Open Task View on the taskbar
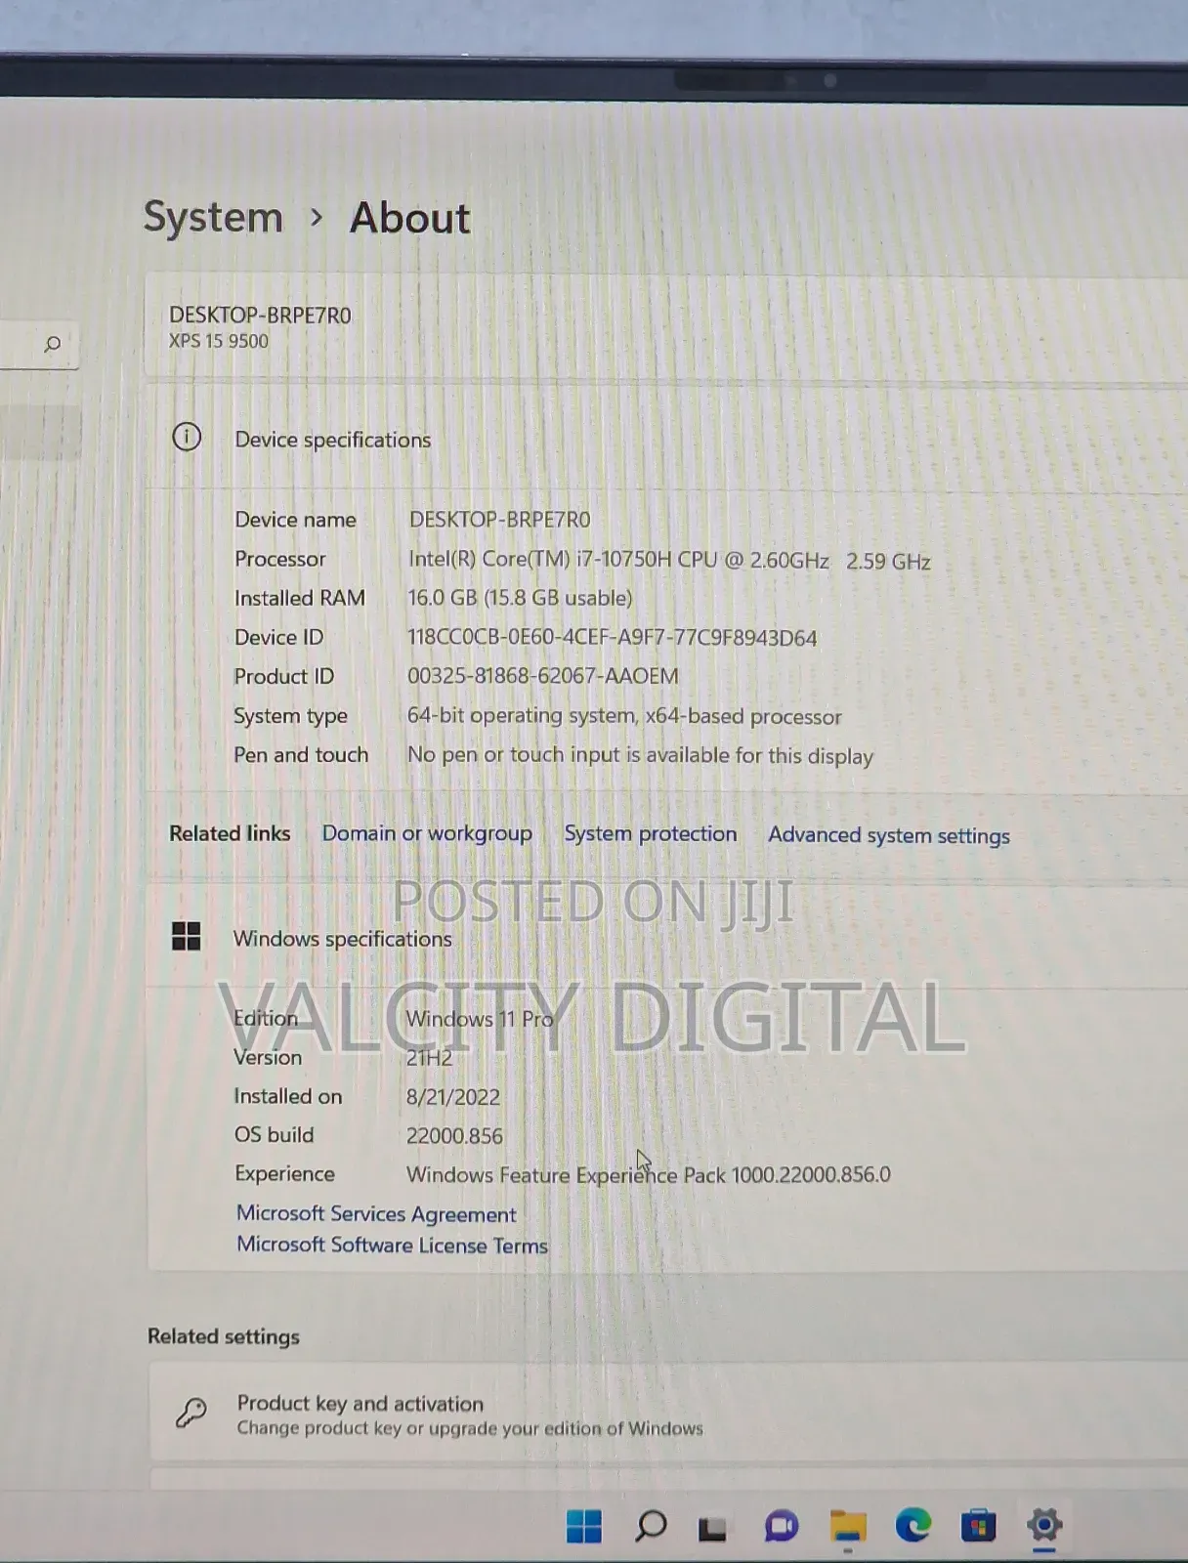 click(712, 1528)
